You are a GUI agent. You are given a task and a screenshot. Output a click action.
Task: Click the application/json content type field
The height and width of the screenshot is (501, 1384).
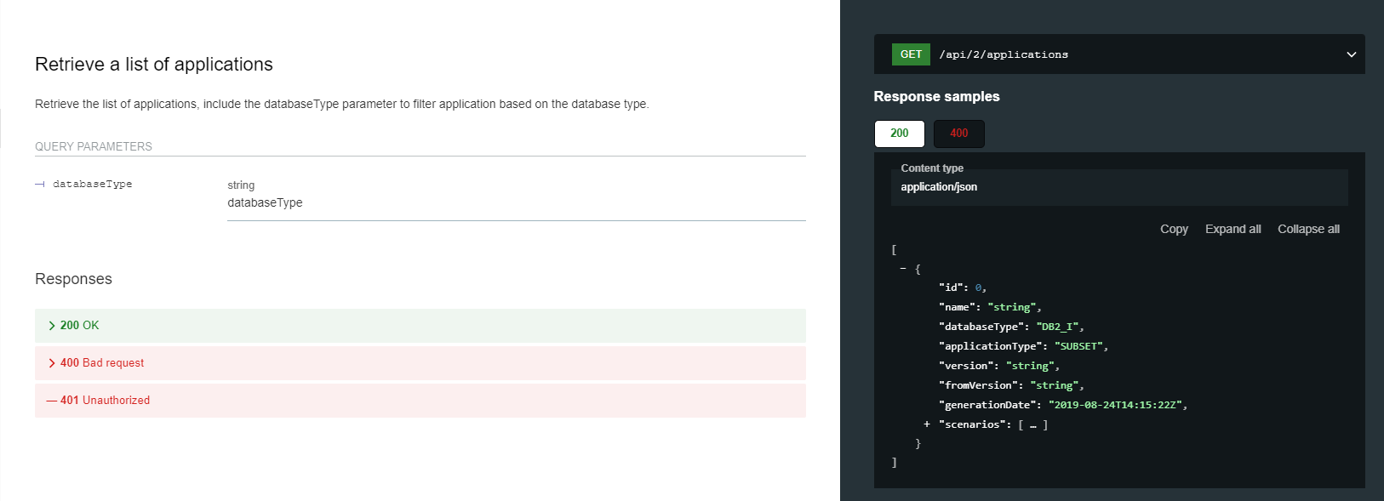click(939, 187)
